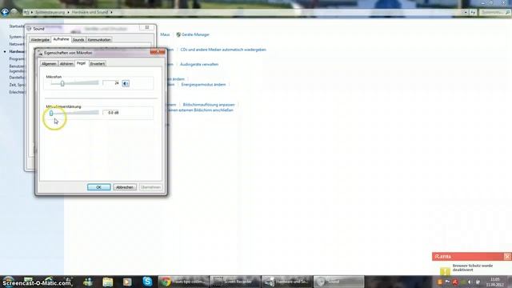This screenshot has height=288, width=512.
Task: Select the Pegel tab
Action: pos(82,63)
